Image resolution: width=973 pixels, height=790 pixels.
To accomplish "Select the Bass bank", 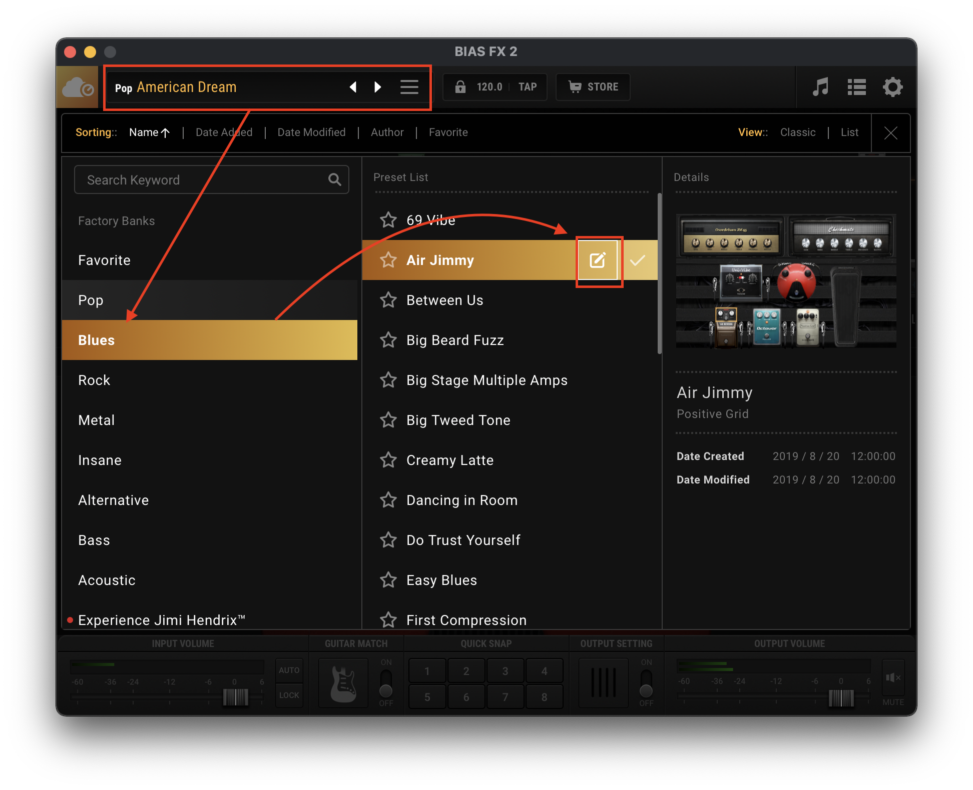I will coord(210,540).
